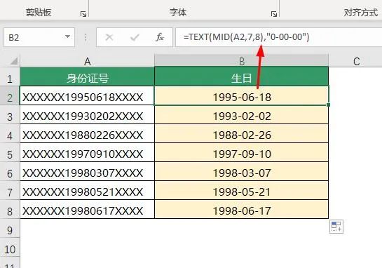Click the Cancel X icon in formula bar
382x268 pixels.
(x=109, y=37)
